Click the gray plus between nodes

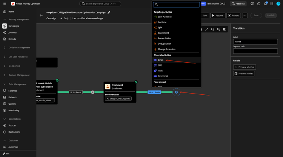92,92
